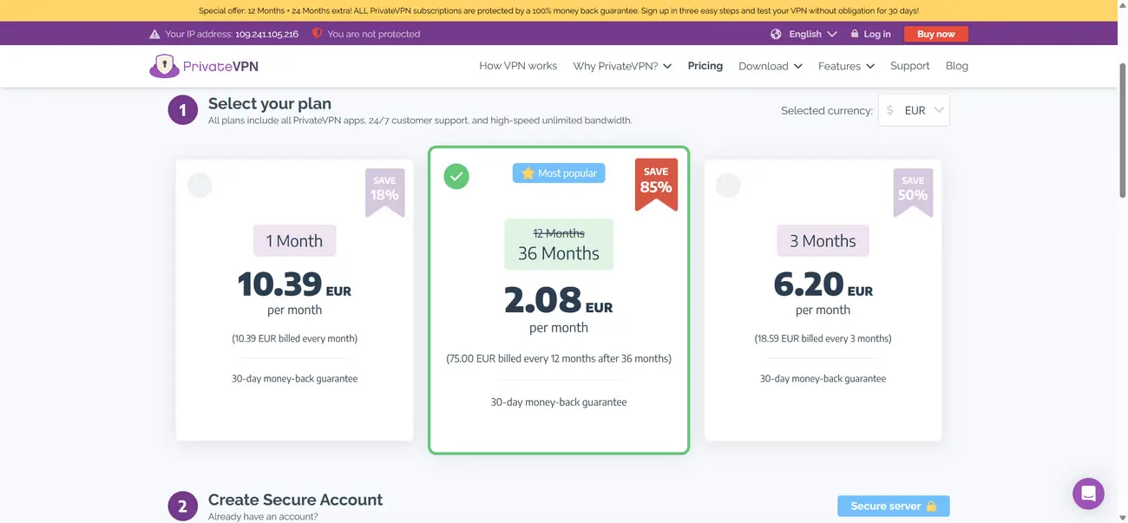The height and width of the screenshot is (523, 1128).
Task: Click the red shield not-protected icon
Action: click(317, 34)
